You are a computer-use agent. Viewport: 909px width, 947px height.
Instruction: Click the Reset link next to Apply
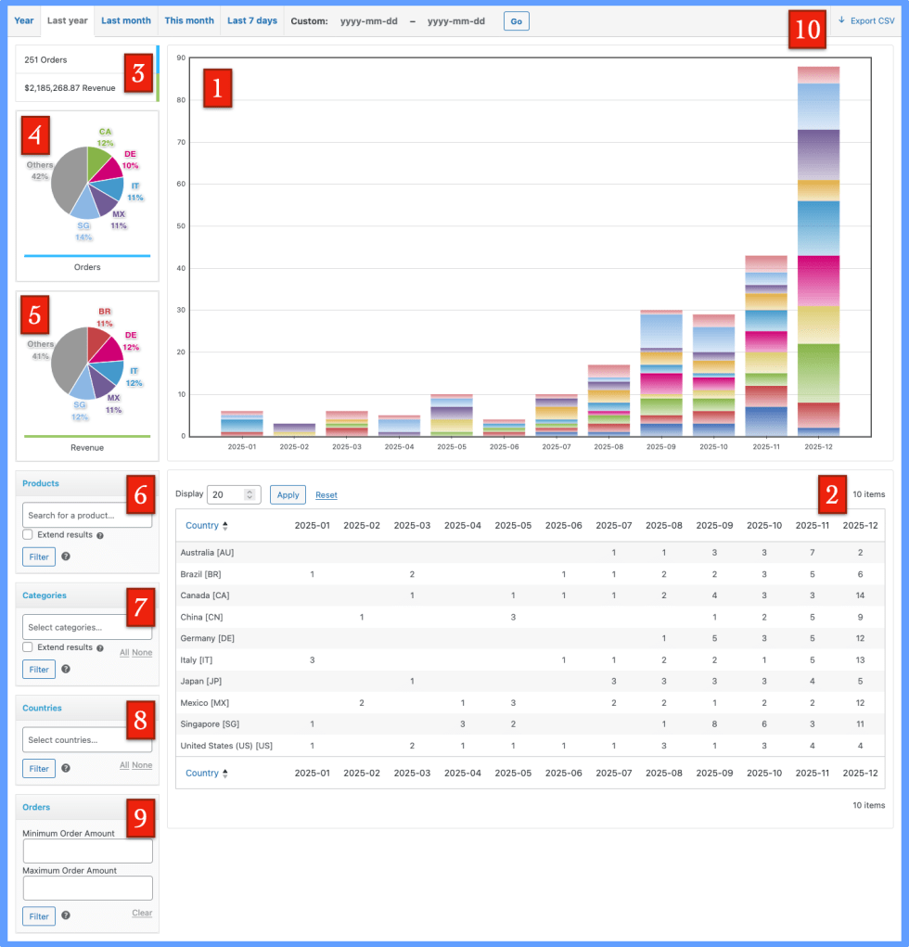click(x=326, y=494)
